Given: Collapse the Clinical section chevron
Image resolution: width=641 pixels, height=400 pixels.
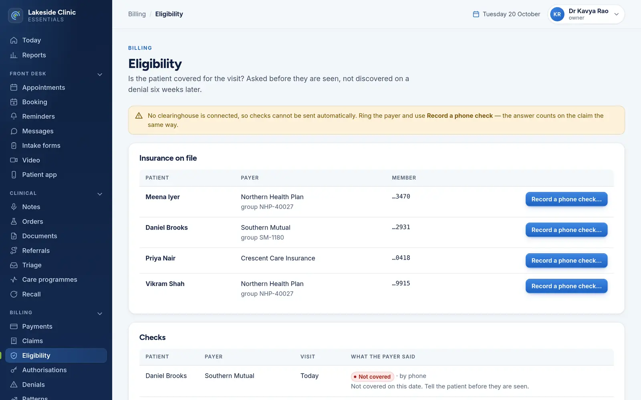Looking at the screenshot, I should click(100, 194).
